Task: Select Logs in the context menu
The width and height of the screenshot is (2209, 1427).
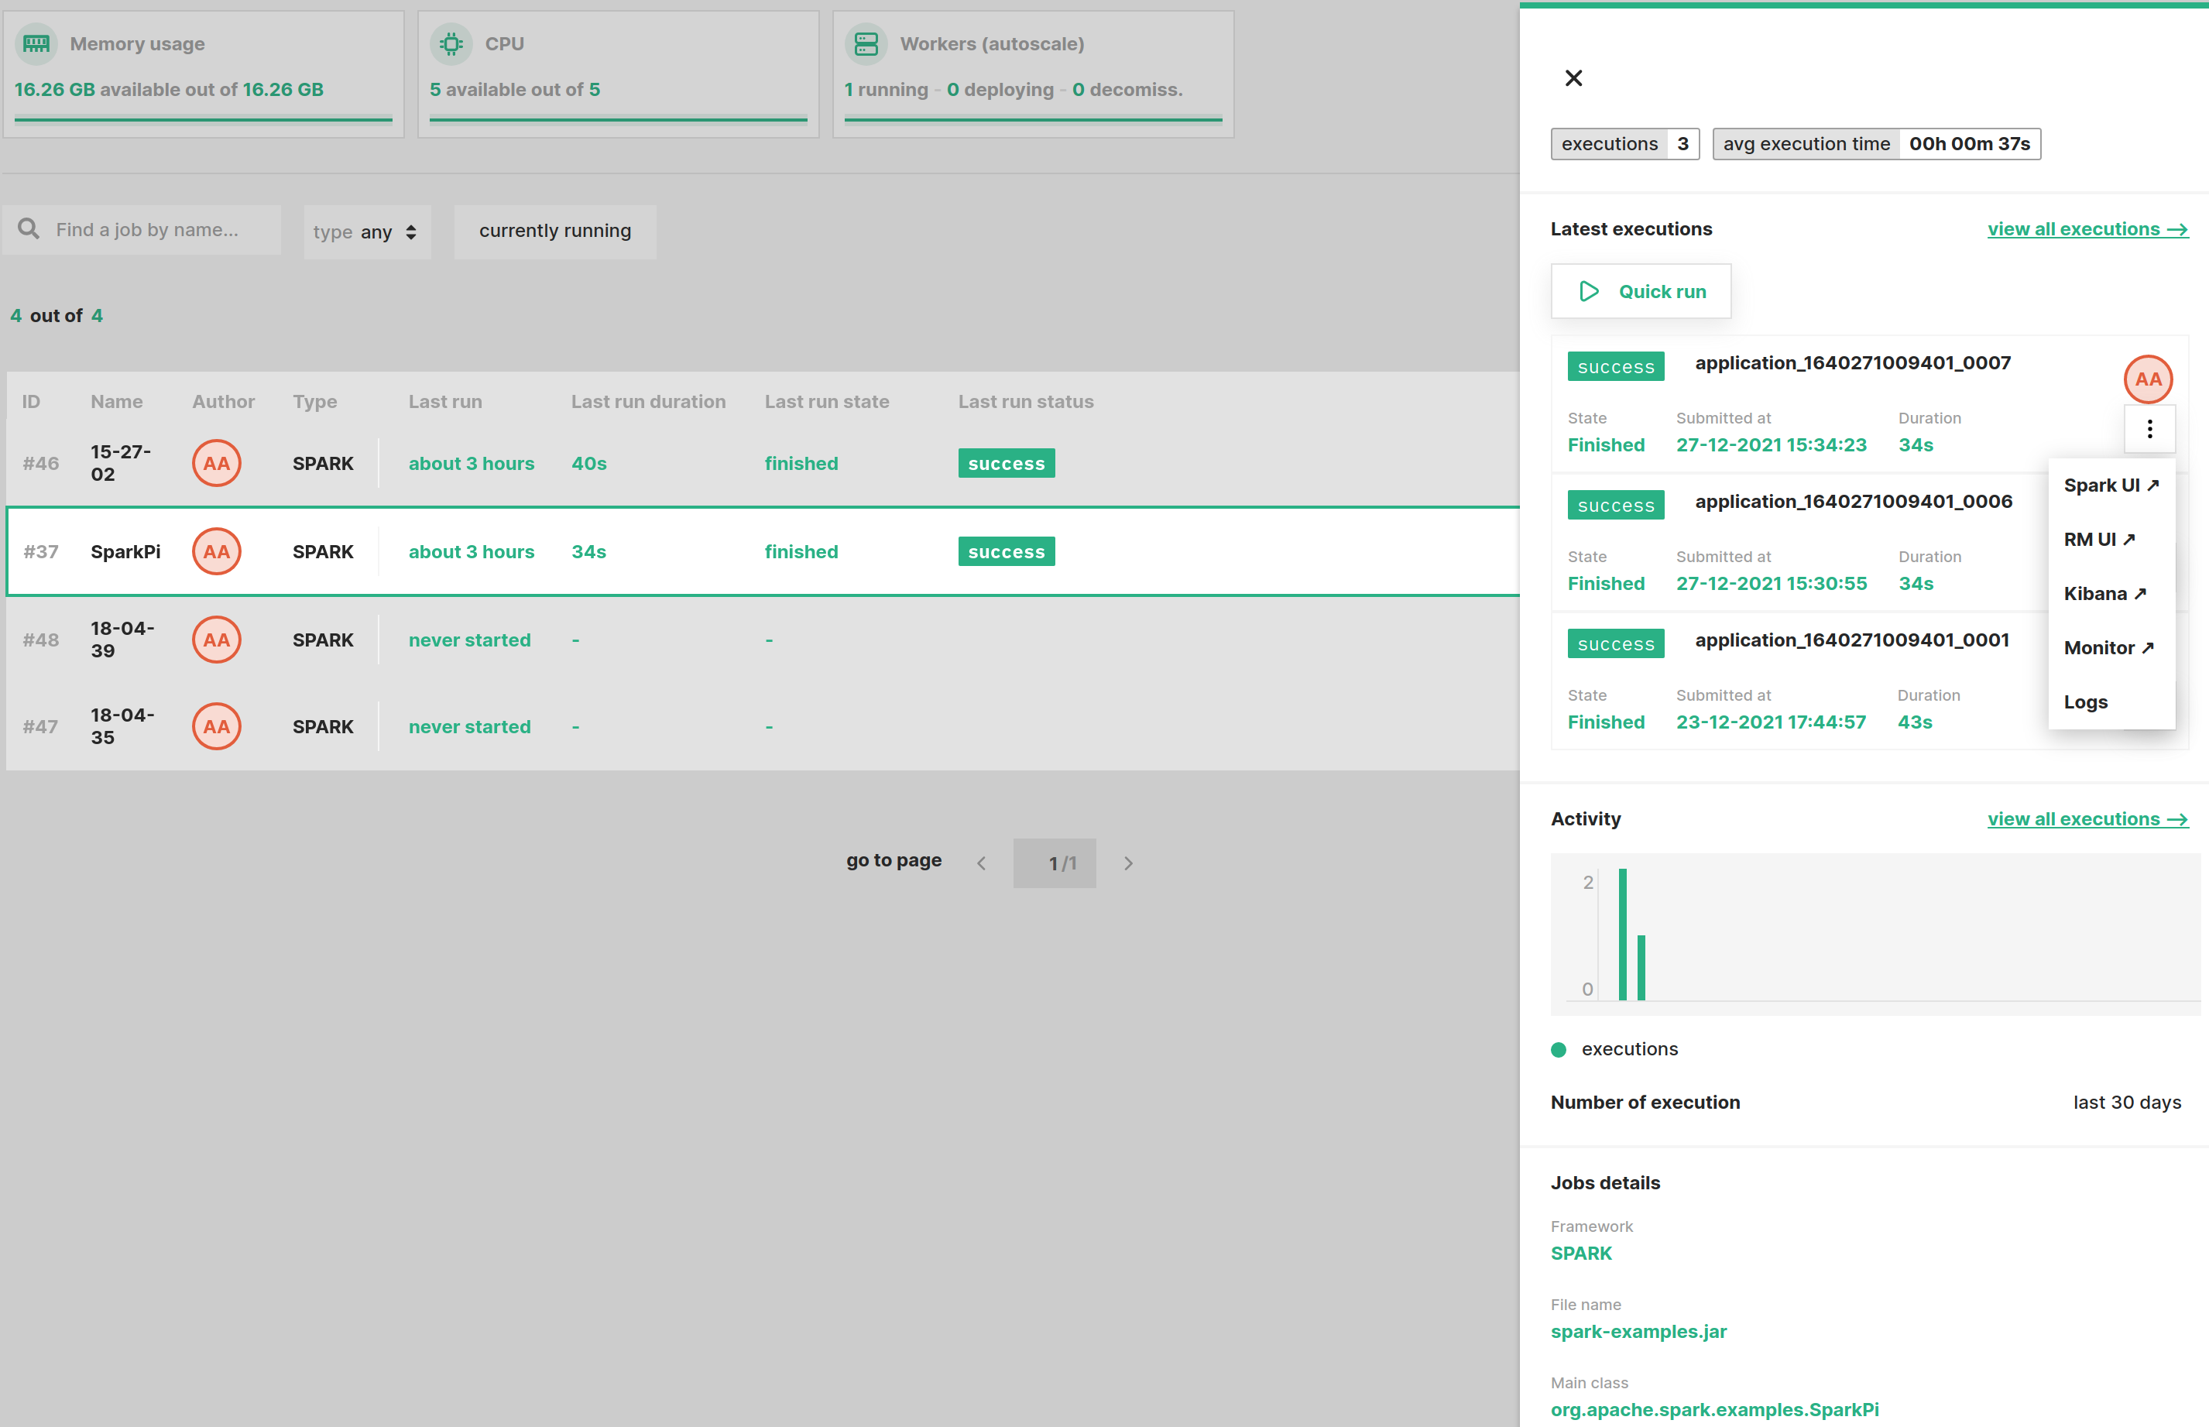Action: pyautogui.click(x=2085, y=702)
